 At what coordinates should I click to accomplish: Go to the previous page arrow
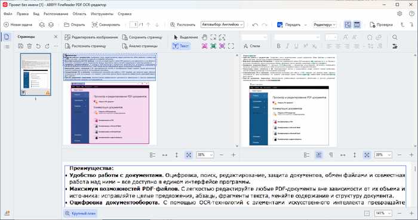pos(149,24)
